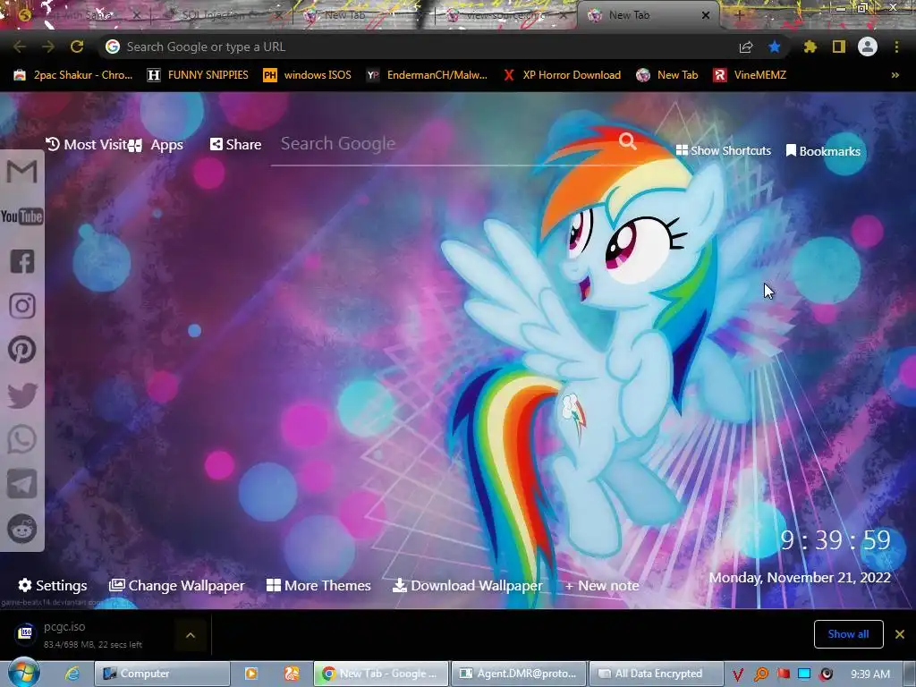This screenshot has height=687, width=916.
Task: Open Most Visited menu
Action: tap(87, 144)
